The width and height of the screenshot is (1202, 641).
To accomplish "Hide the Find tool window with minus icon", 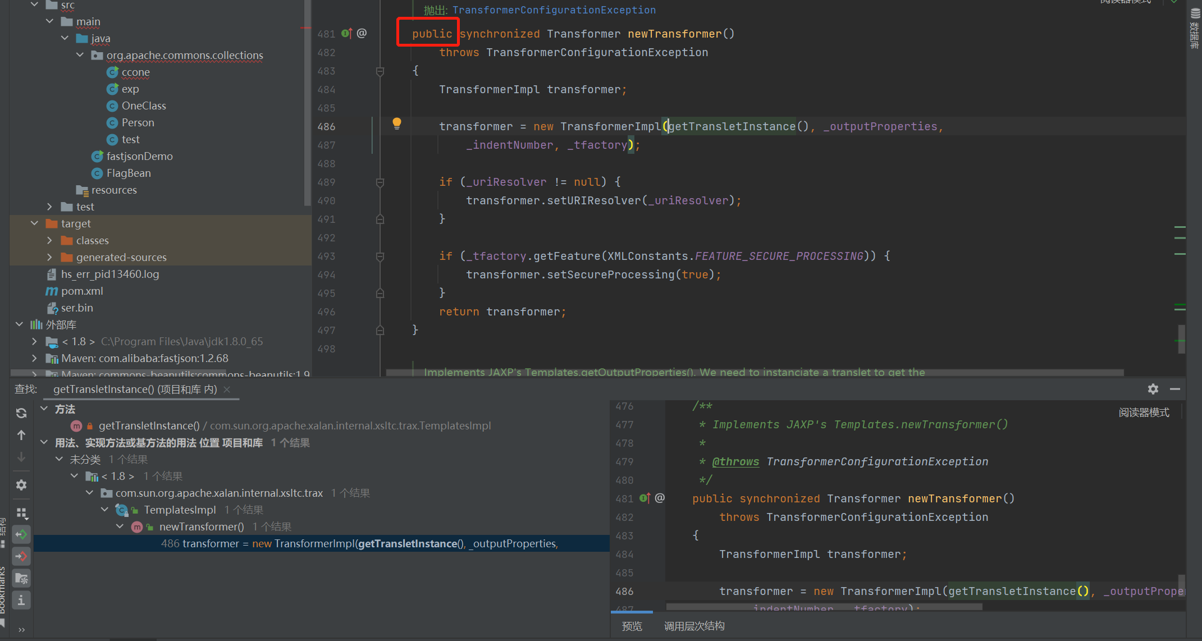I will [1175, 389].
